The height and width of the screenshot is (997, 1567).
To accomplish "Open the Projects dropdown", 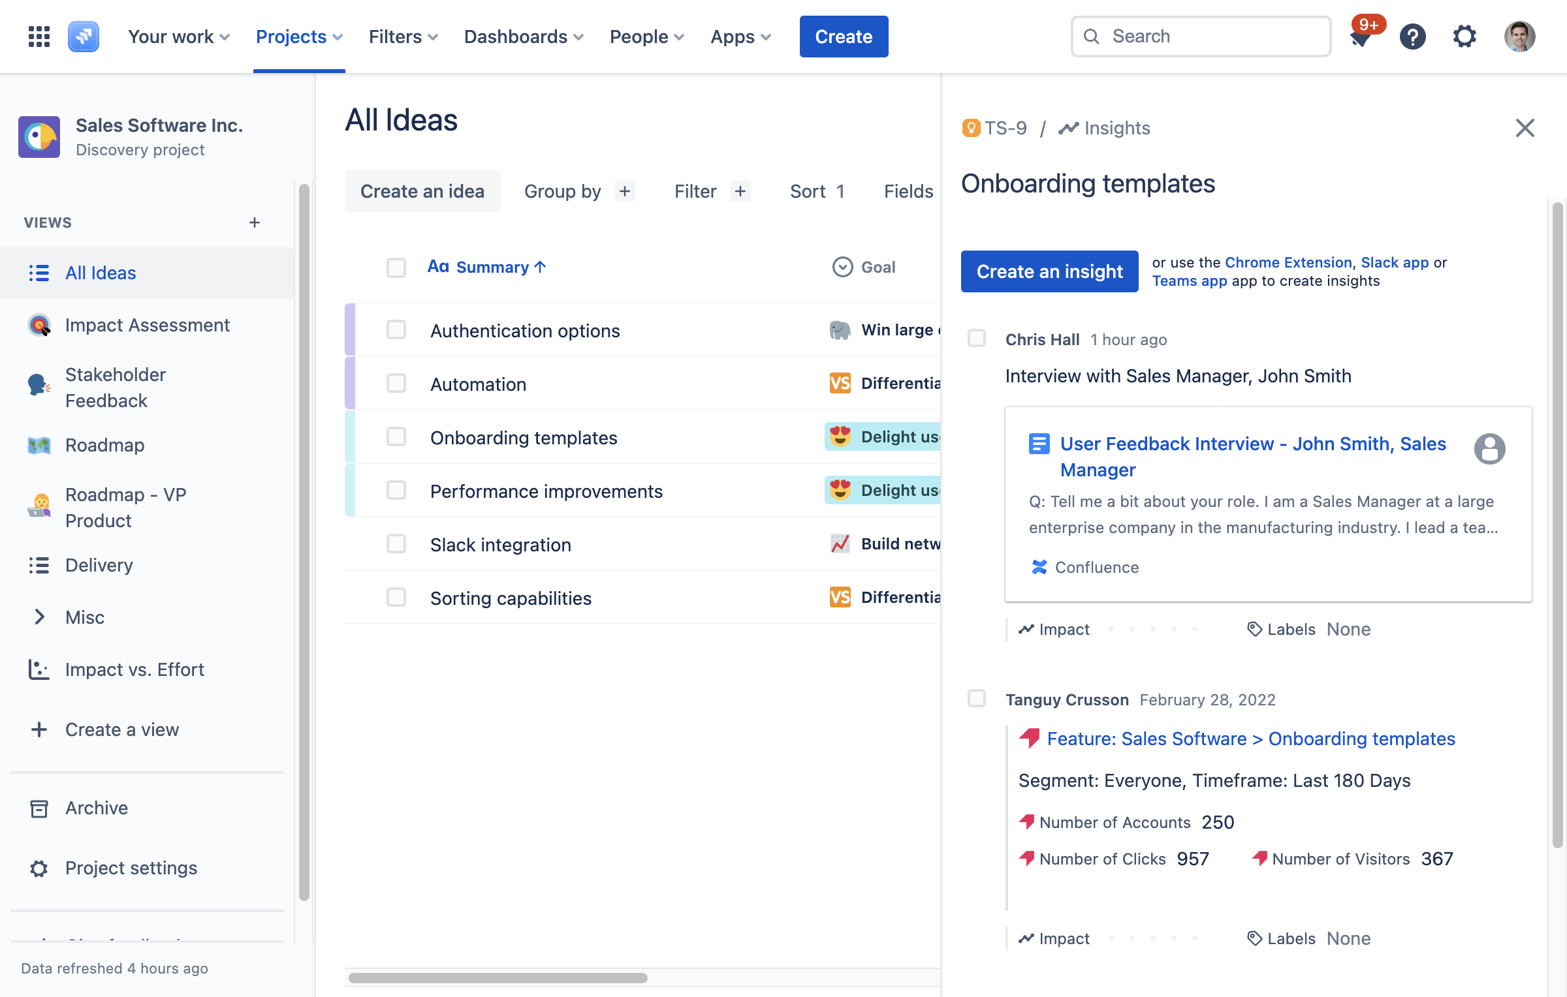I will tap(299, 37).
